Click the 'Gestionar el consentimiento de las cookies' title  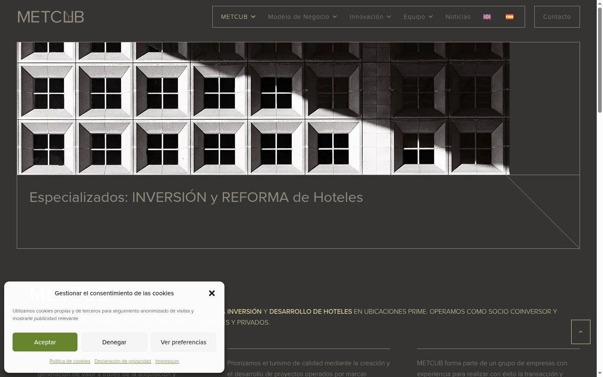[114, 293]
